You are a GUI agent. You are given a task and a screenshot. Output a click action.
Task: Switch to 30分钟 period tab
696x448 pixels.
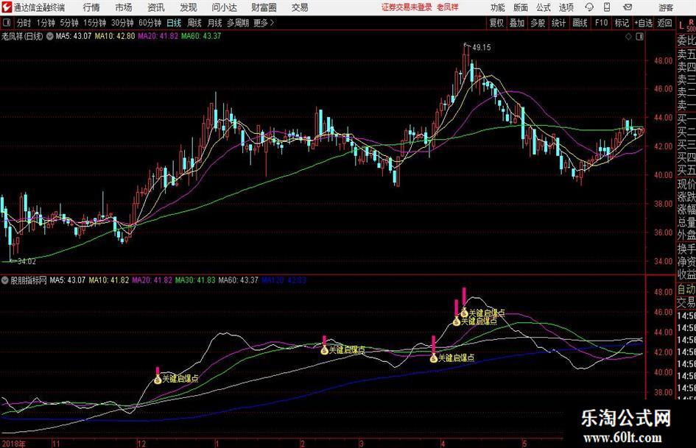click(x=122, y=23)
